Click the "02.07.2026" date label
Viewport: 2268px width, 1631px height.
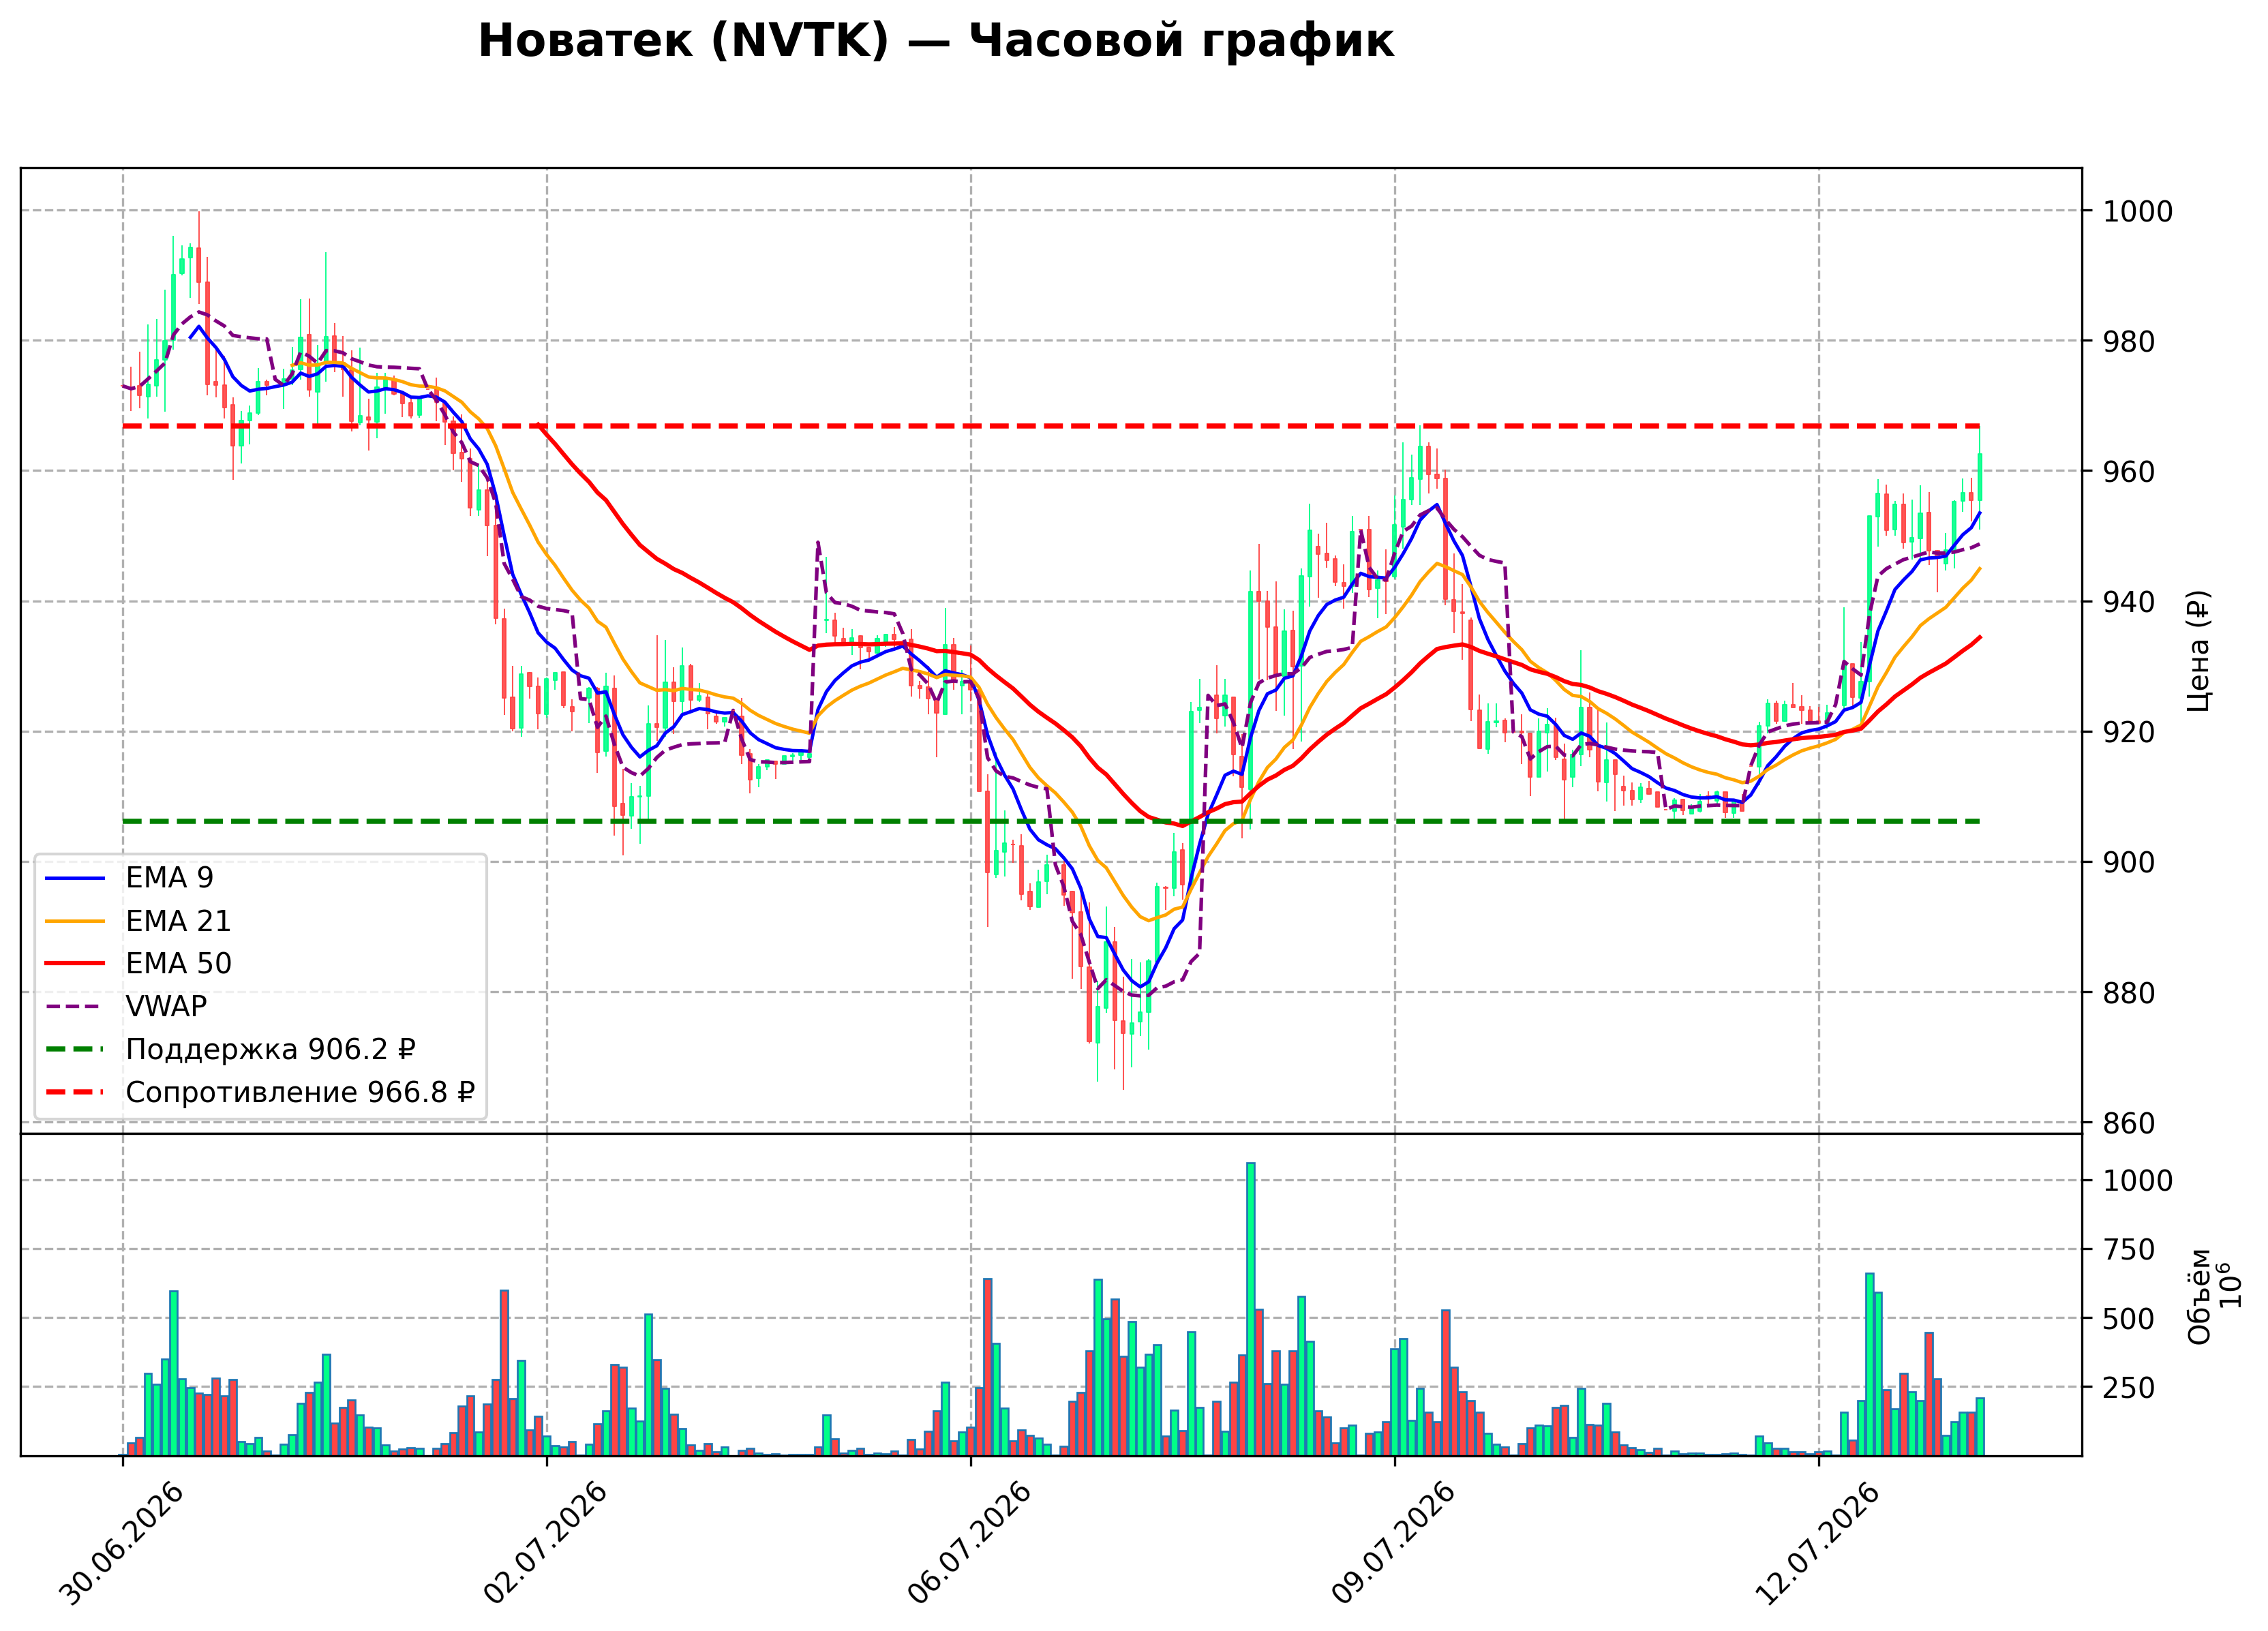[547, 1543]
